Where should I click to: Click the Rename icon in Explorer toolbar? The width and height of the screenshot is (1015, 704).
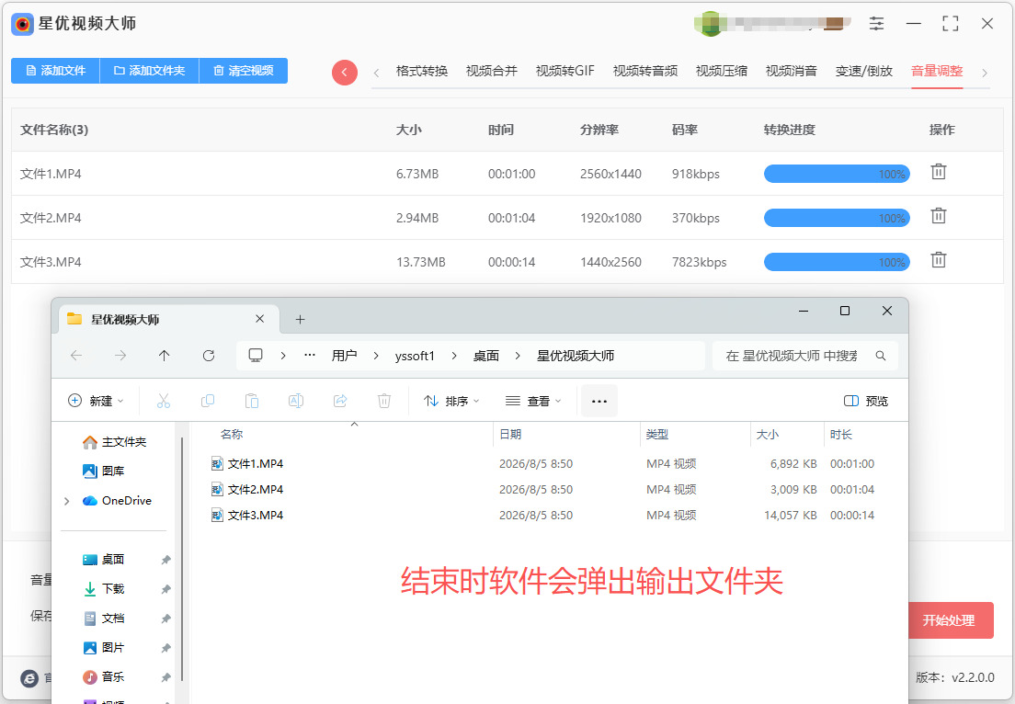click(x=296, y=402)
